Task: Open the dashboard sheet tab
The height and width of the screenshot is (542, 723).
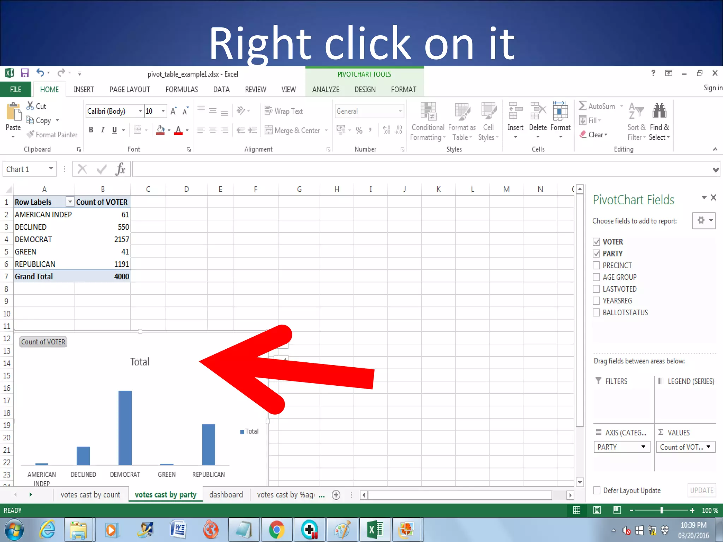Action: point(226,495)
